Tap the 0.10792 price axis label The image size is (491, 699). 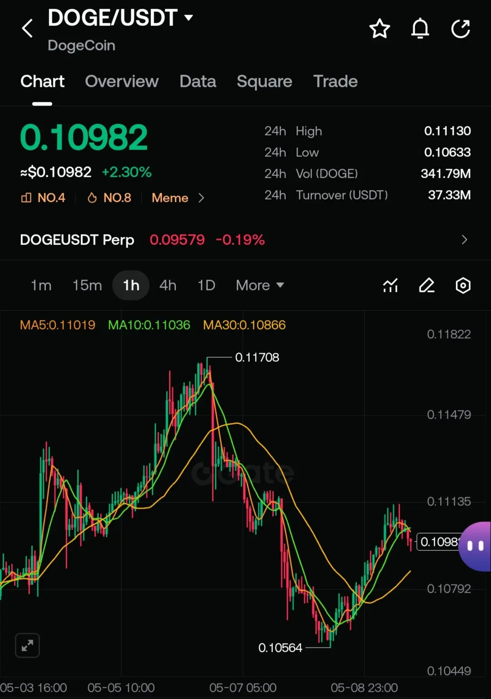[x=449, y=589]
